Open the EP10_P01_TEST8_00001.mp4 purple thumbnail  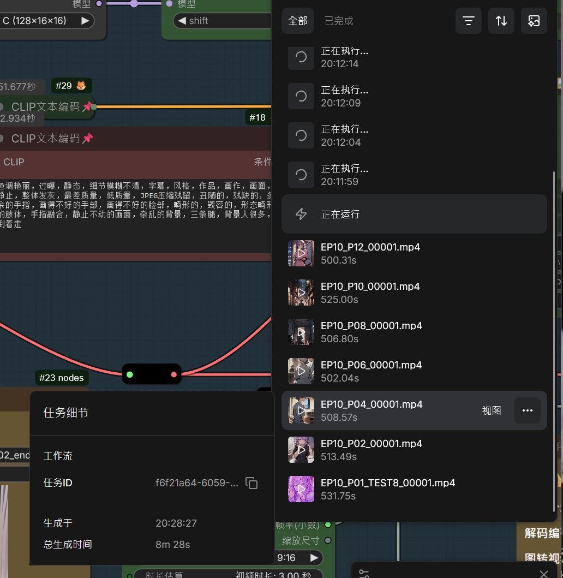point(301,489)
